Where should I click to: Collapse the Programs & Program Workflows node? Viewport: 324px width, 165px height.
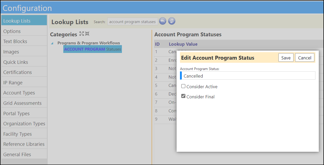click(x=52, y=43)
